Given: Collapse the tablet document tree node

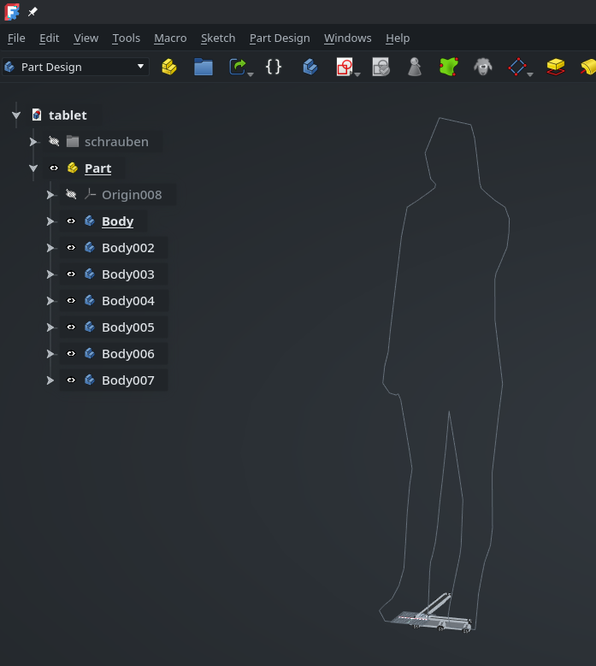Looking at the screenshot, I should click(16, 115).
